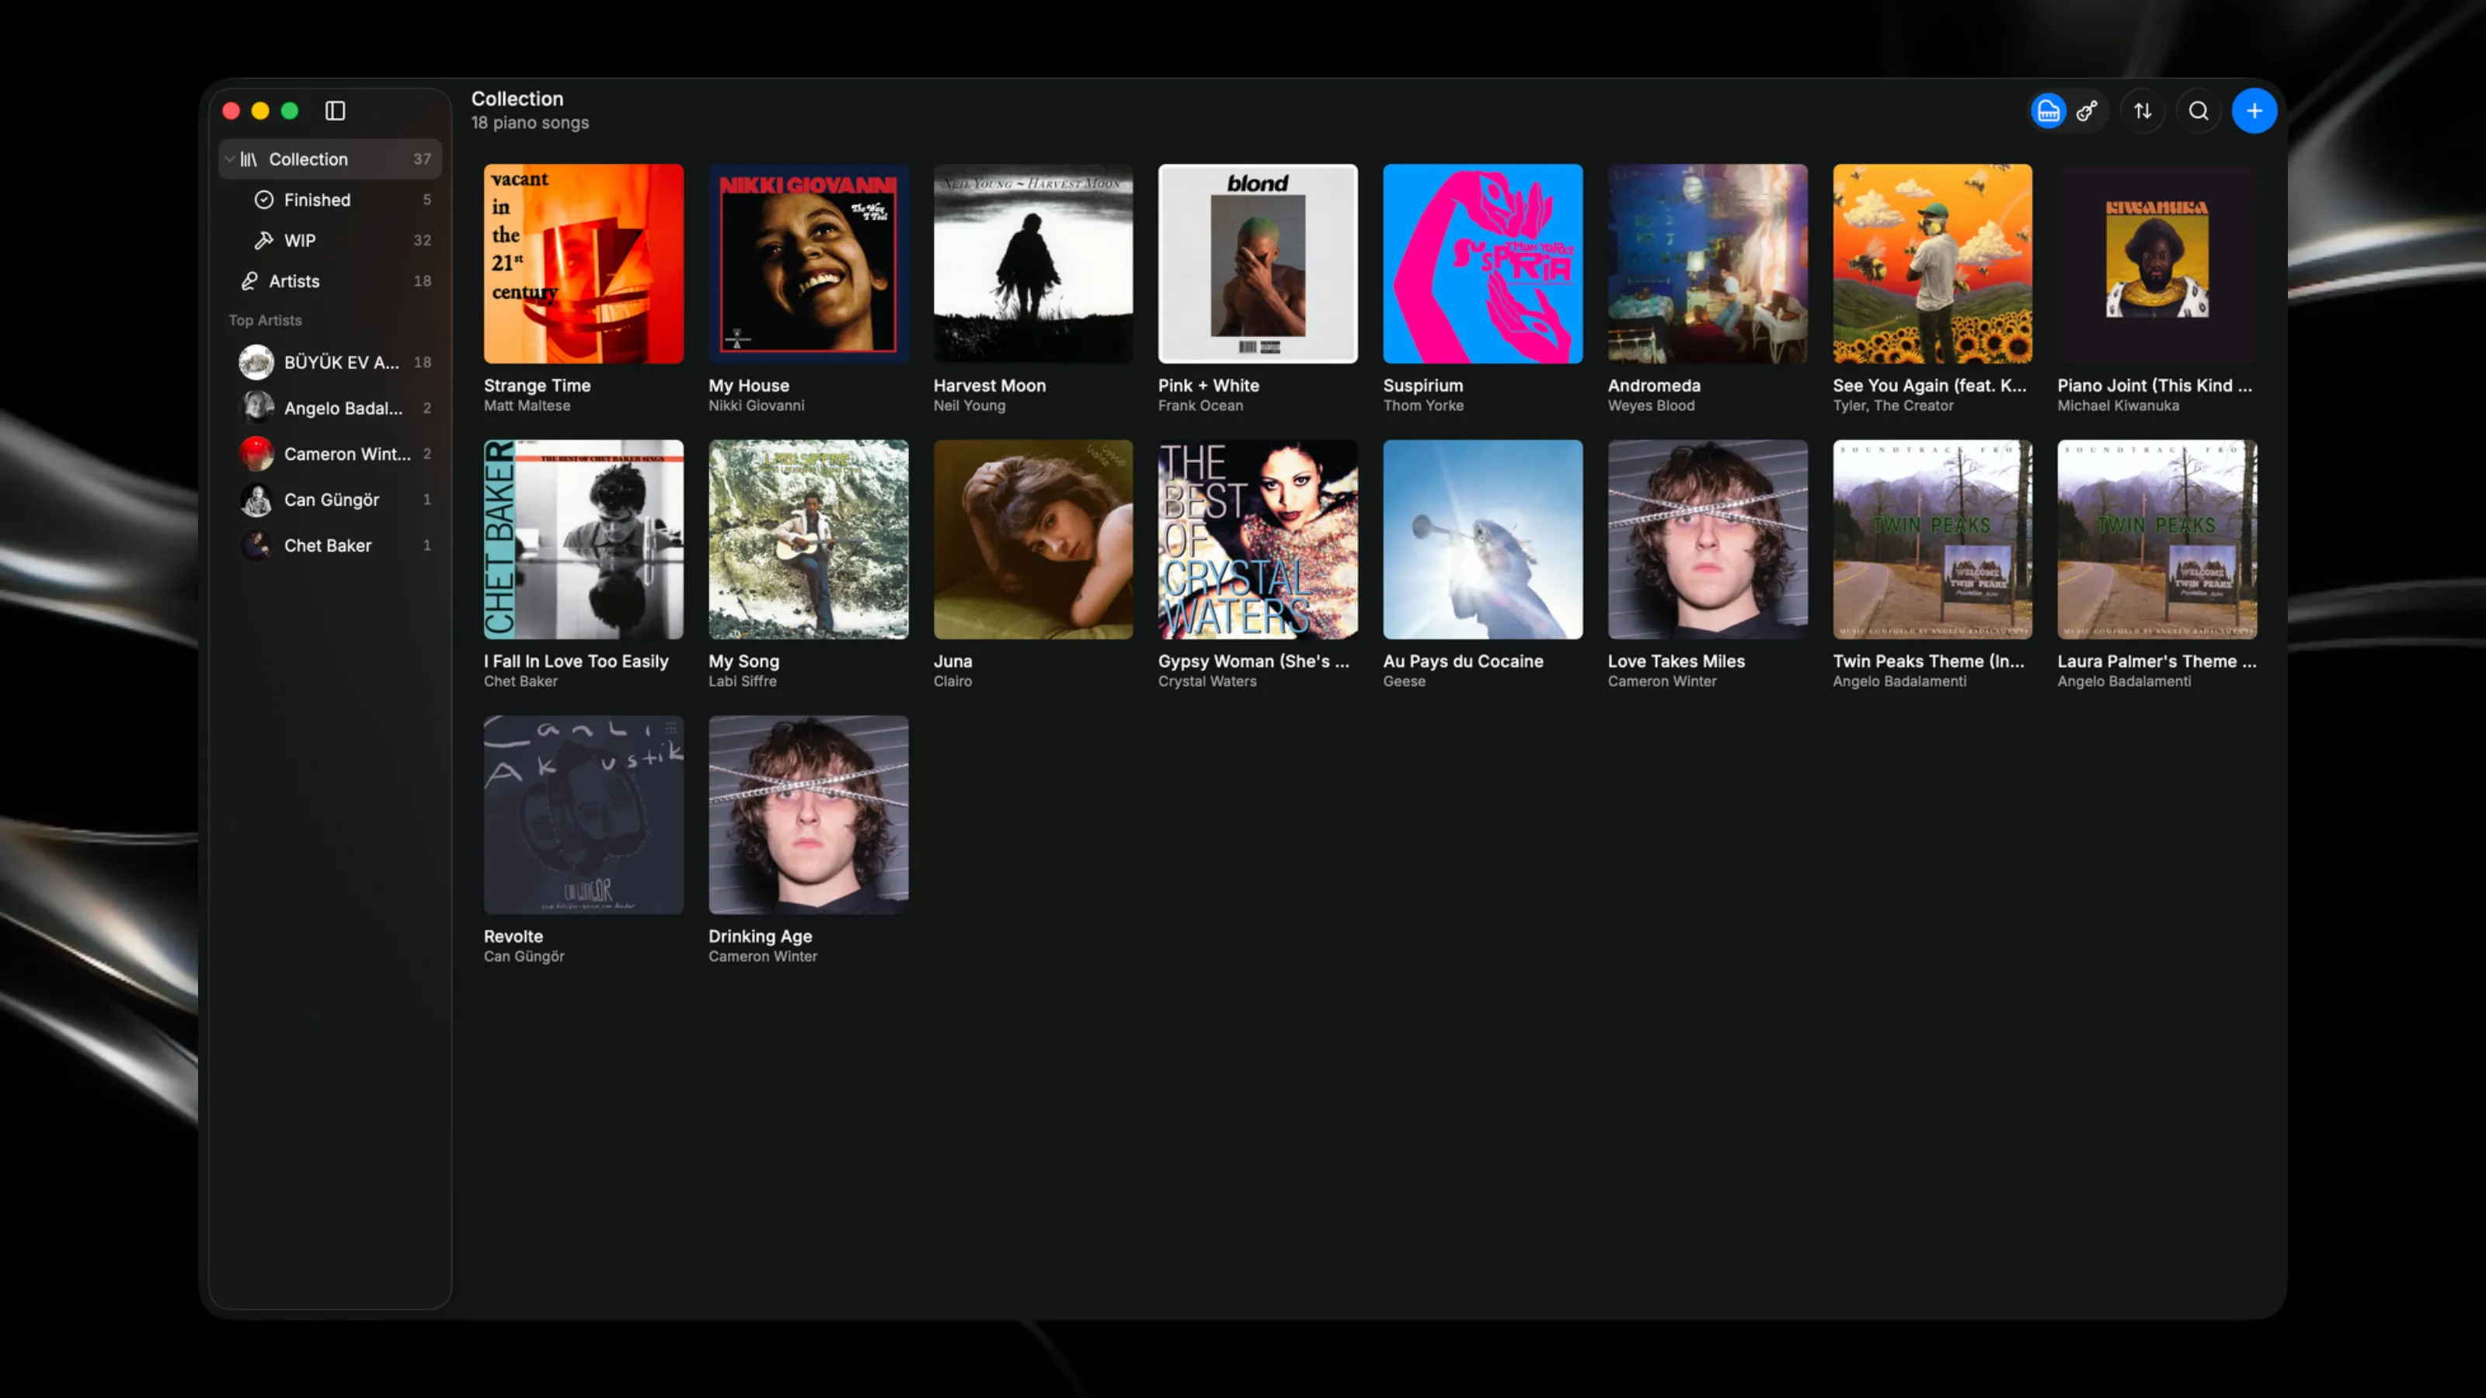Viewport: 2486px width, 1398px height.
Task: Click the '18 piano songs' subtitle
Action: (x=530, y=123)
